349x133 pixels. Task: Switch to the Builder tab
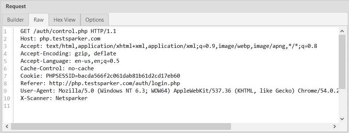pos(15,20)
